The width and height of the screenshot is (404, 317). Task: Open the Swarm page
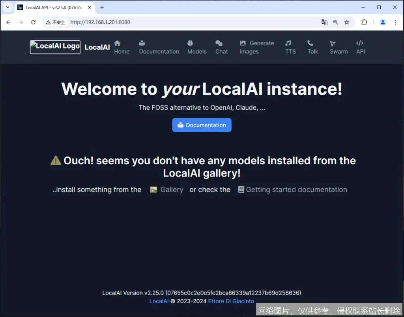[x=339, y=47]
